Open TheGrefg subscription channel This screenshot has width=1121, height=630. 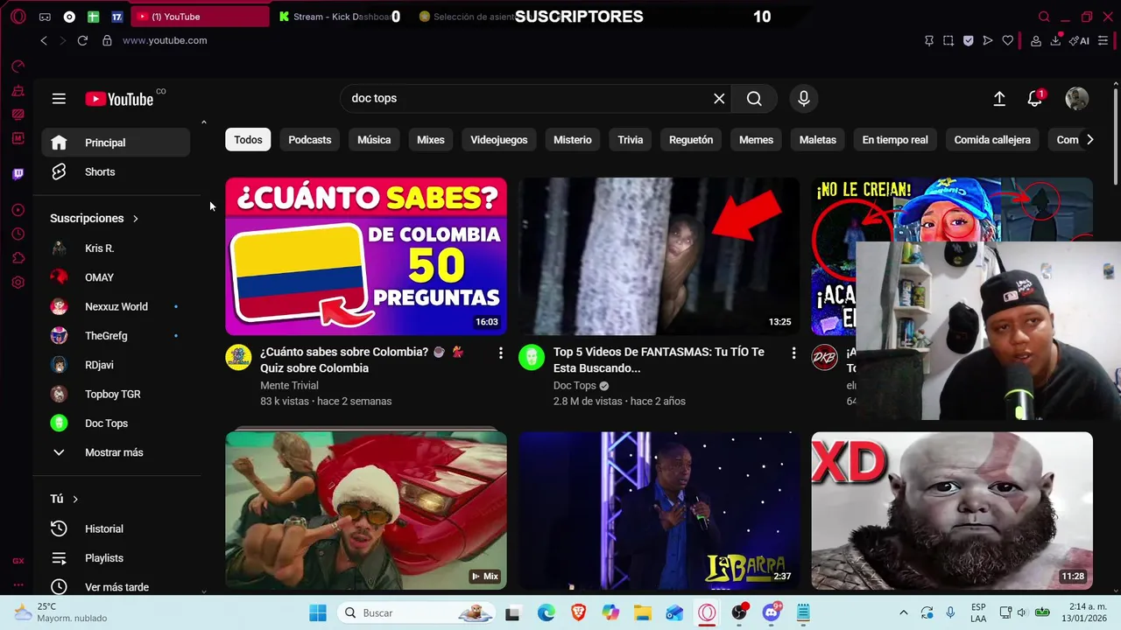click(x=116, y=336)
